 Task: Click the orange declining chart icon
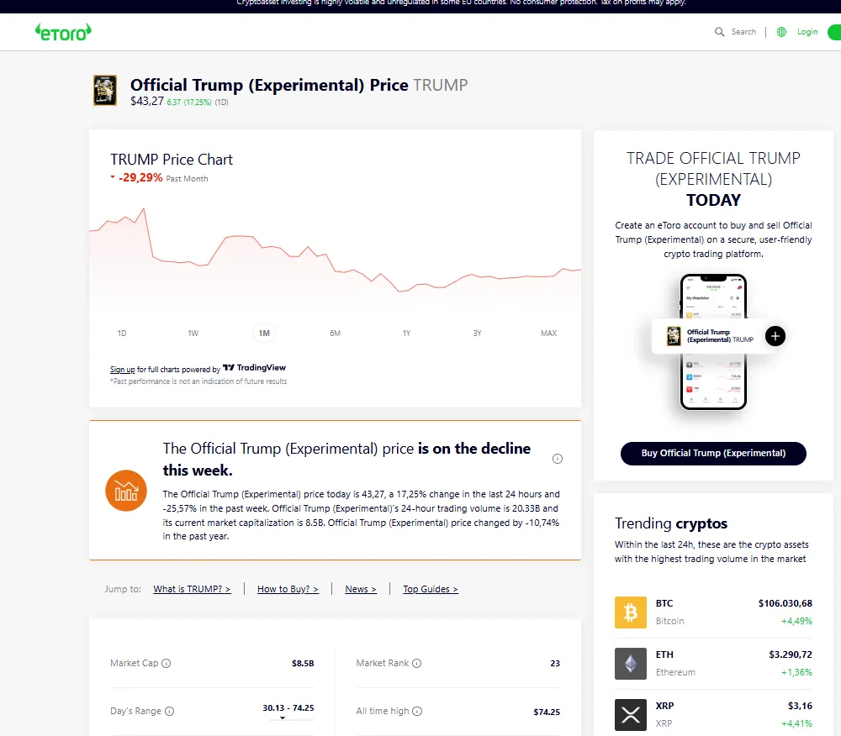(x=126, y=491)
